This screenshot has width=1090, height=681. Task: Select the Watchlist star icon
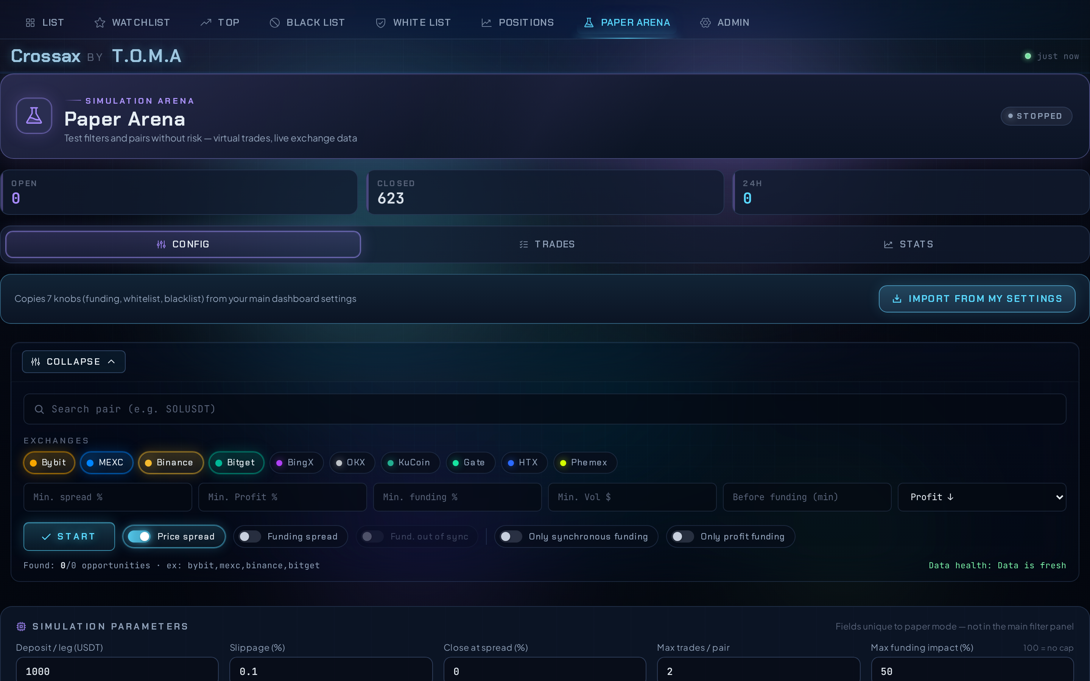99,22
